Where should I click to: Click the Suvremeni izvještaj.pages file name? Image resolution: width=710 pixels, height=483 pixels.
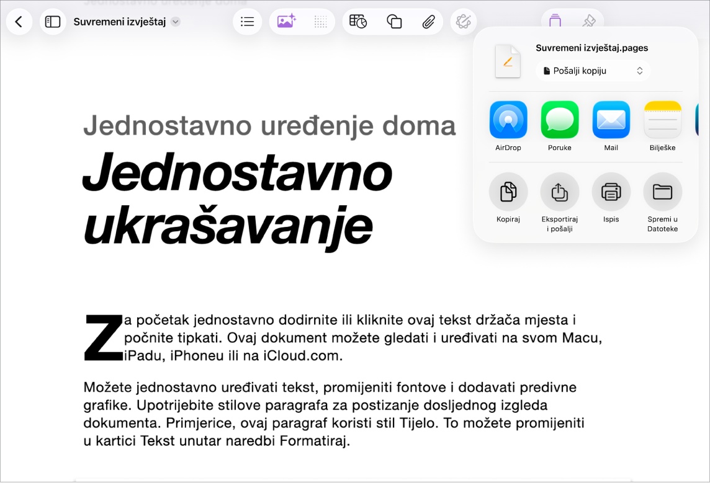(x=592, y=48)
